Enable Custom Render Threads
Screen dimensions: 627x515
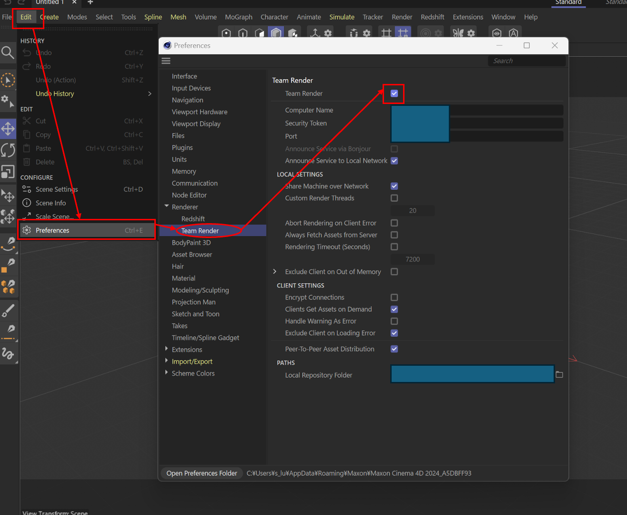point(394,198)
